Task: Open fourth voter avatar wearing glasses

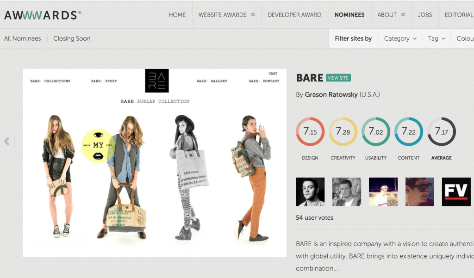Action: click(419, 192)
